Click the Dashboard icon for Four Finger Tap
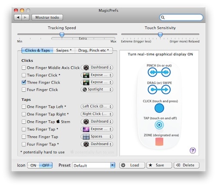This screenshot has height=187, width=217. coord(86,144)
